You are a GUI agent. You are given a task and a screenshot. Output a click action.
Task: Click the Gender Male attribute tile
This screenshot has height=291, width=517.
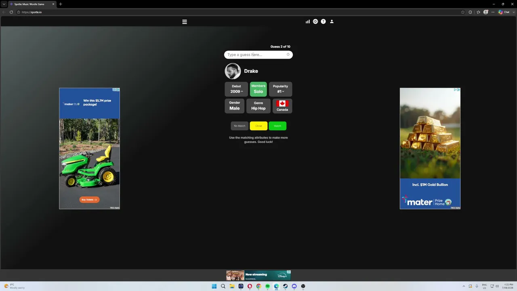235,106
